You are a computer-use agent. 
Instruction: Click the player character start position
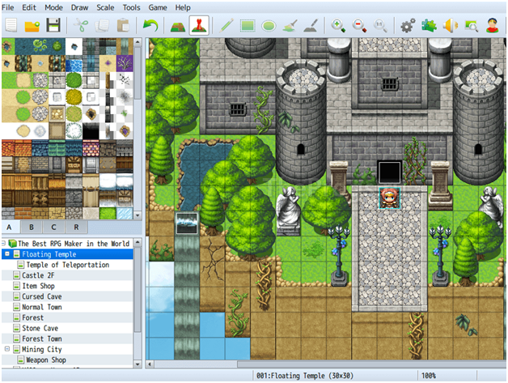pyautogui.click(x=389, y=198)
